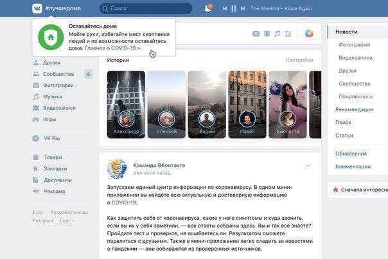The image size is (388, 259).
Task: Open the Команда ВКонтакте author link
Action: (159, 165)
